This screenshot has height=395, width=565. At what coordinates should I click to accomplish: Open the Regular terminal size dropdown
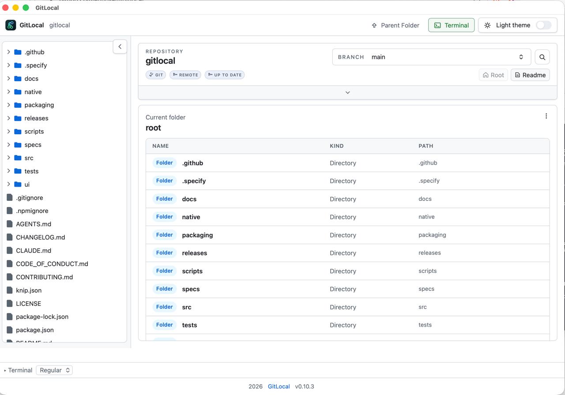54,370
